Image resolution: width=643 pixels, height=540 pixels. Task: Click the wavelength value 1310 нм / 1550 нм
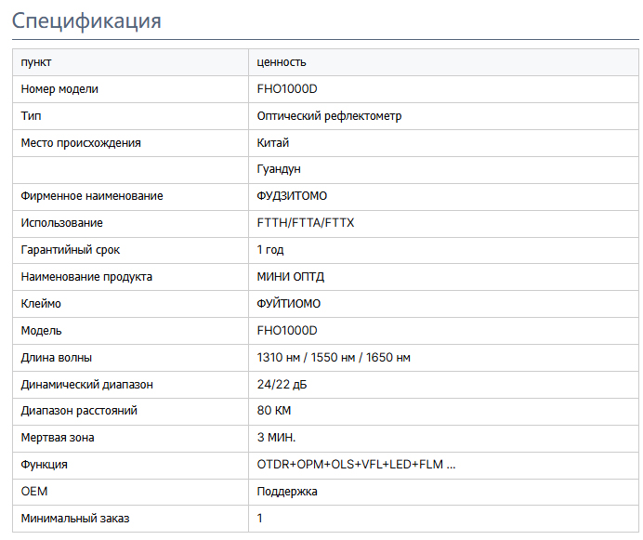pos(334,358)
